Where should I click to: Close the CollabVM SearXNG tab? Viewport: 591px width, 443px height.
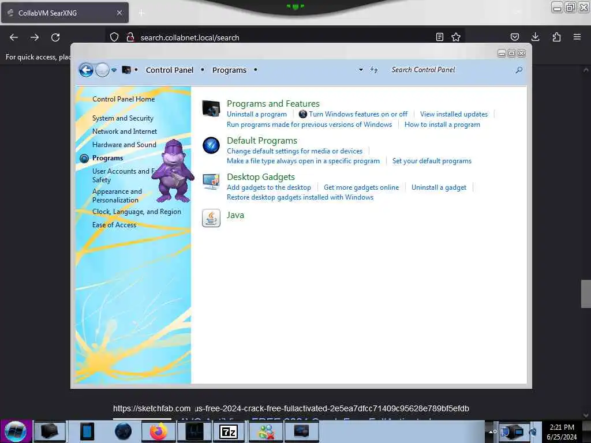(x=119, y=13)
